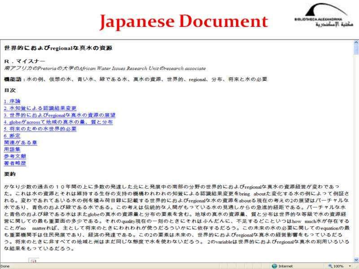Screen dimensions: 359x269
Task: Click the resize grip at status bar corner
Action: [356, 266]
